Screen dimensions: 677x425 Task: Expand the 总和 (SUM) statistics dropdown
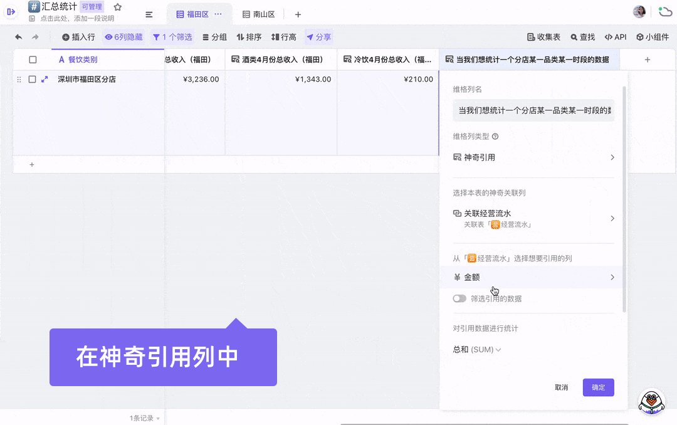click(477, 349)
